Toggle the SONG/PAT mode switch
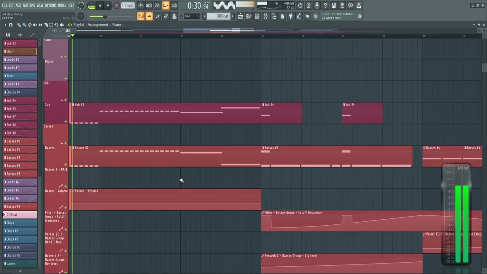 tap(92, 6)
